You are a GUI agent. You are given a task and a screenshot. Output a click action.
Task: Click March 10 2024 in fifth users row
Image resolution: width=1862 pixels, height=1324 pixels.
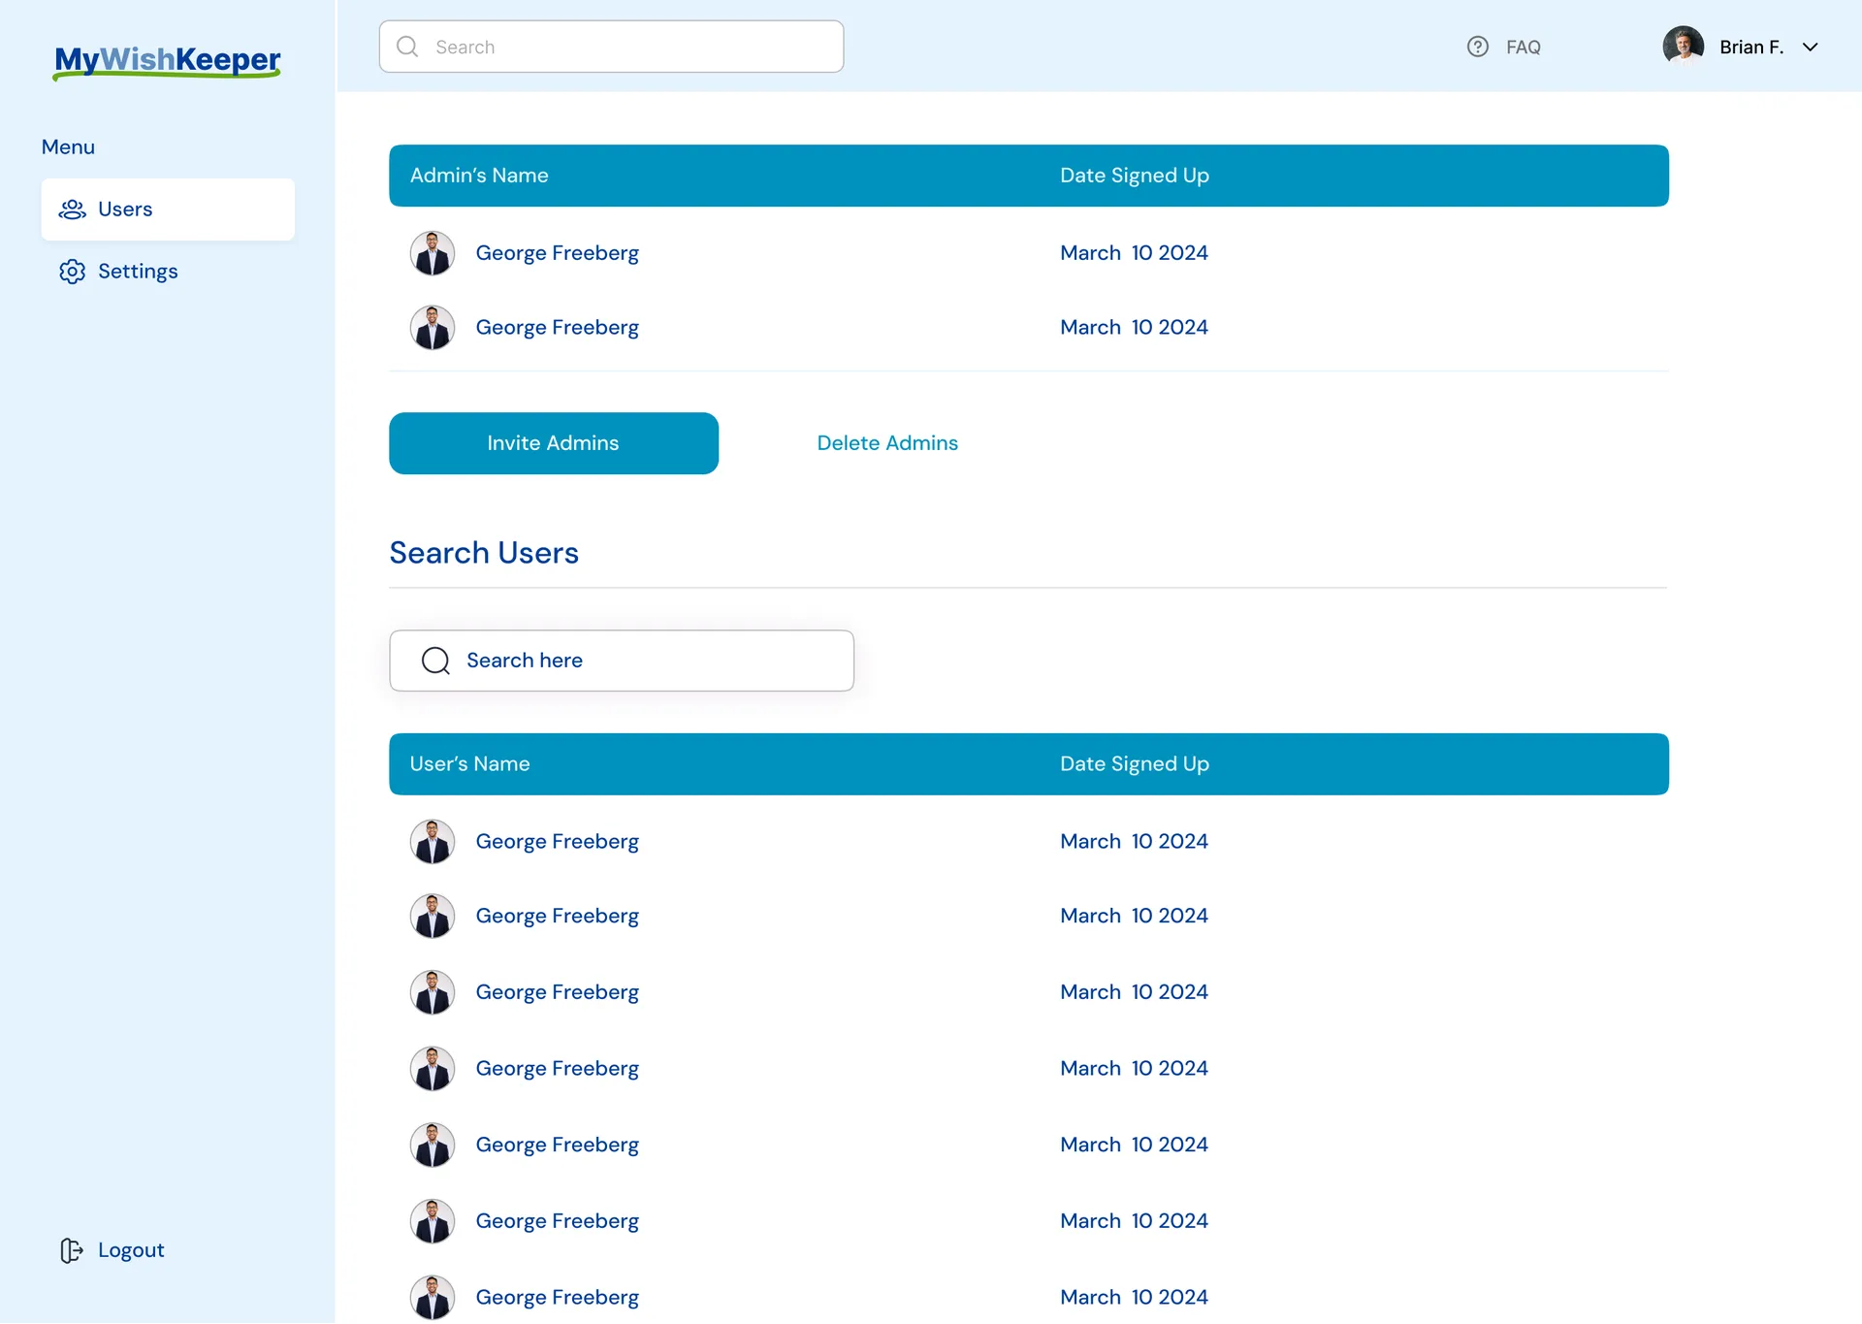point(1134,1146)
